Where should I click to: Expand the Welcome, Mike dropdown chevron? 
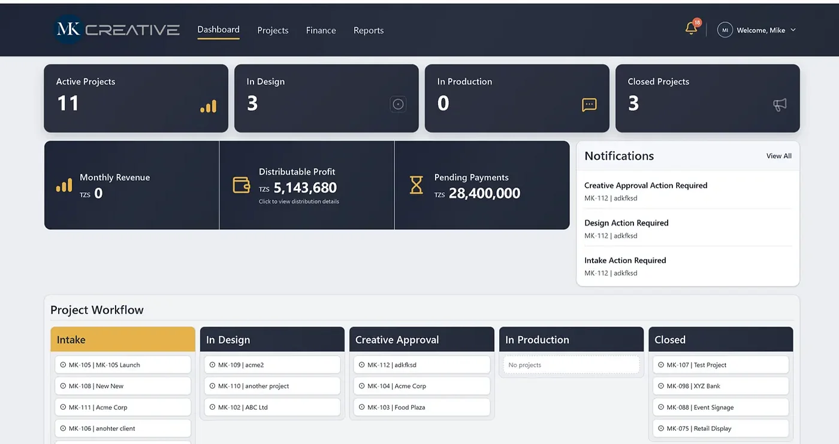[x=793, y=30]
